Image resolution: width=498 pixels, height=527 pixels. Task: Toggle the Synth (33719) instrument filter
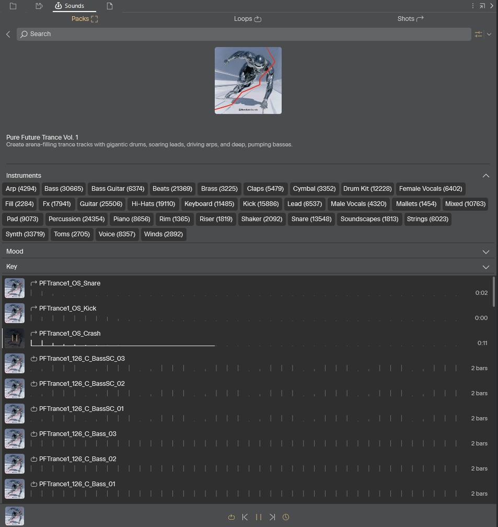click(x=25, y=234)
